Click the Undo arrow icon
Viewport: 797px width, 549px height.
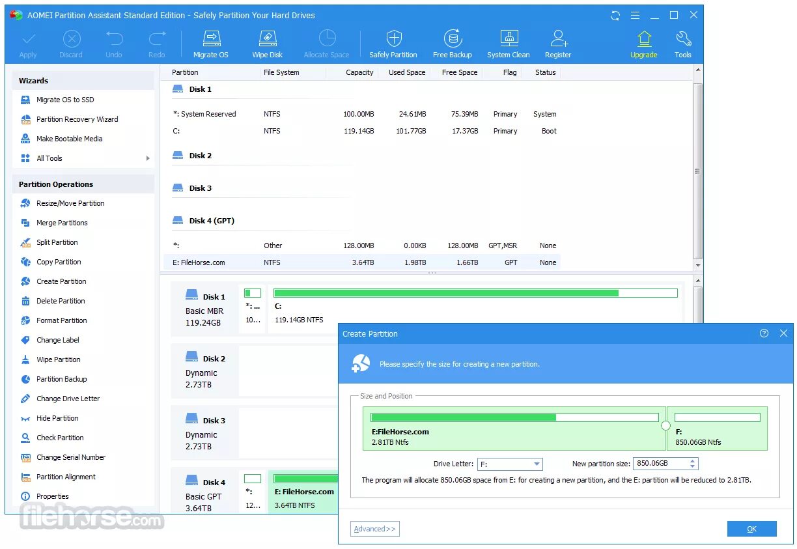click(114, 38)
